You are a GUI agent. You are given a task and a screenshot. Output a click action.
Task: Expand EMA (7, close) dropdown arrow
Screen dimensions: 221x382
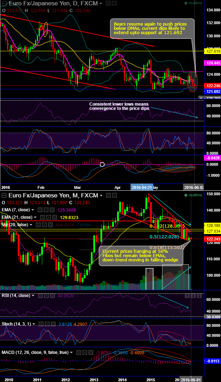33,210
